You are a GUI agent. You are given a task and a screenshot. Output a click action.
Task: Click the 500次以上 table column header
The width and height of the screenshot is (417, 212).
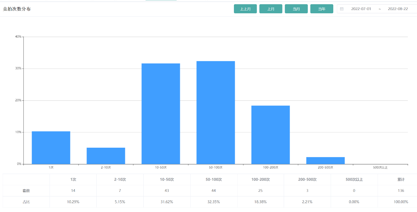pos(354,180)
